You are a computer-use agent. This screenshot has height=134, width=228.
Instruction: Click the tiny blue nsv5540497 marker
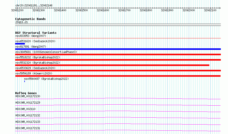tap(25, 81)
